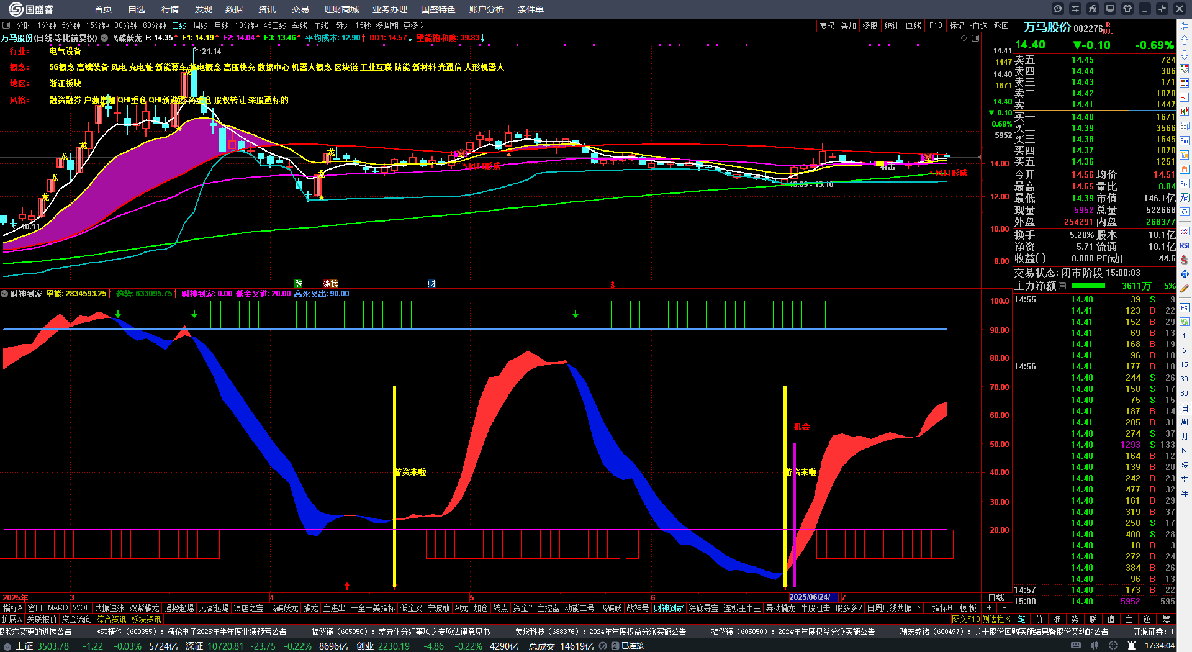Click the green 主力净额 progress bar
This screenshot has width=1192, height=652.
pyautogui.click(x=1088, y=286)
